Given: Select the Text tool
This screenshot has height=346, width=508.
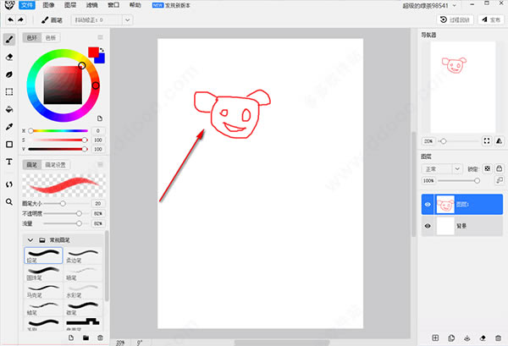Looking at the screenshot, I should [9, 162].
